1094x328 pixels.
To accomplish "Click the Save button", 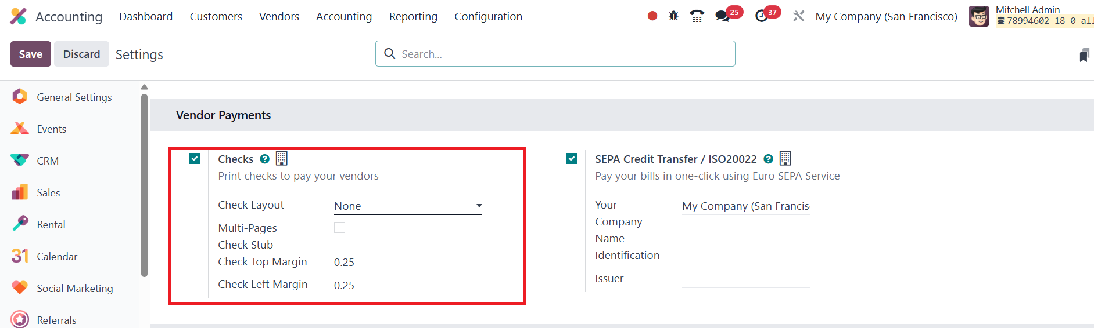I will click(x=31, y=54).
